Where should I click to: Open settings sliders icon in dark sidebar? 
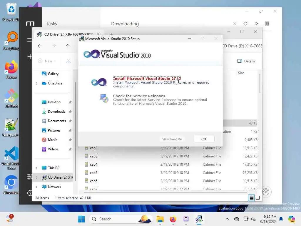click(29, 177)
